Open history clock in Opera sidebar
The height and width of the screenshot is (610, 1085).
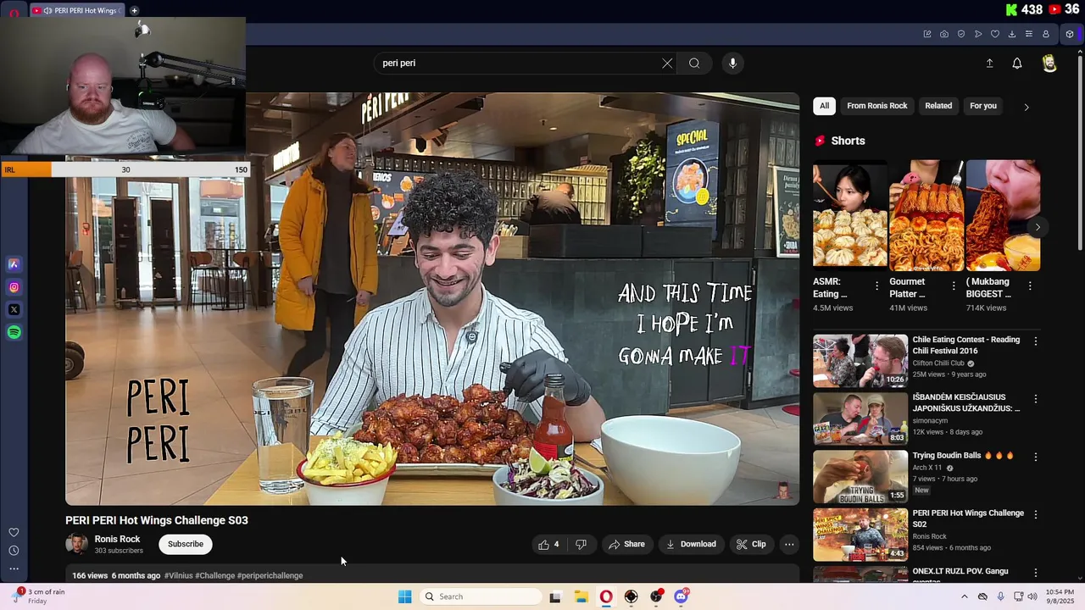14,551
